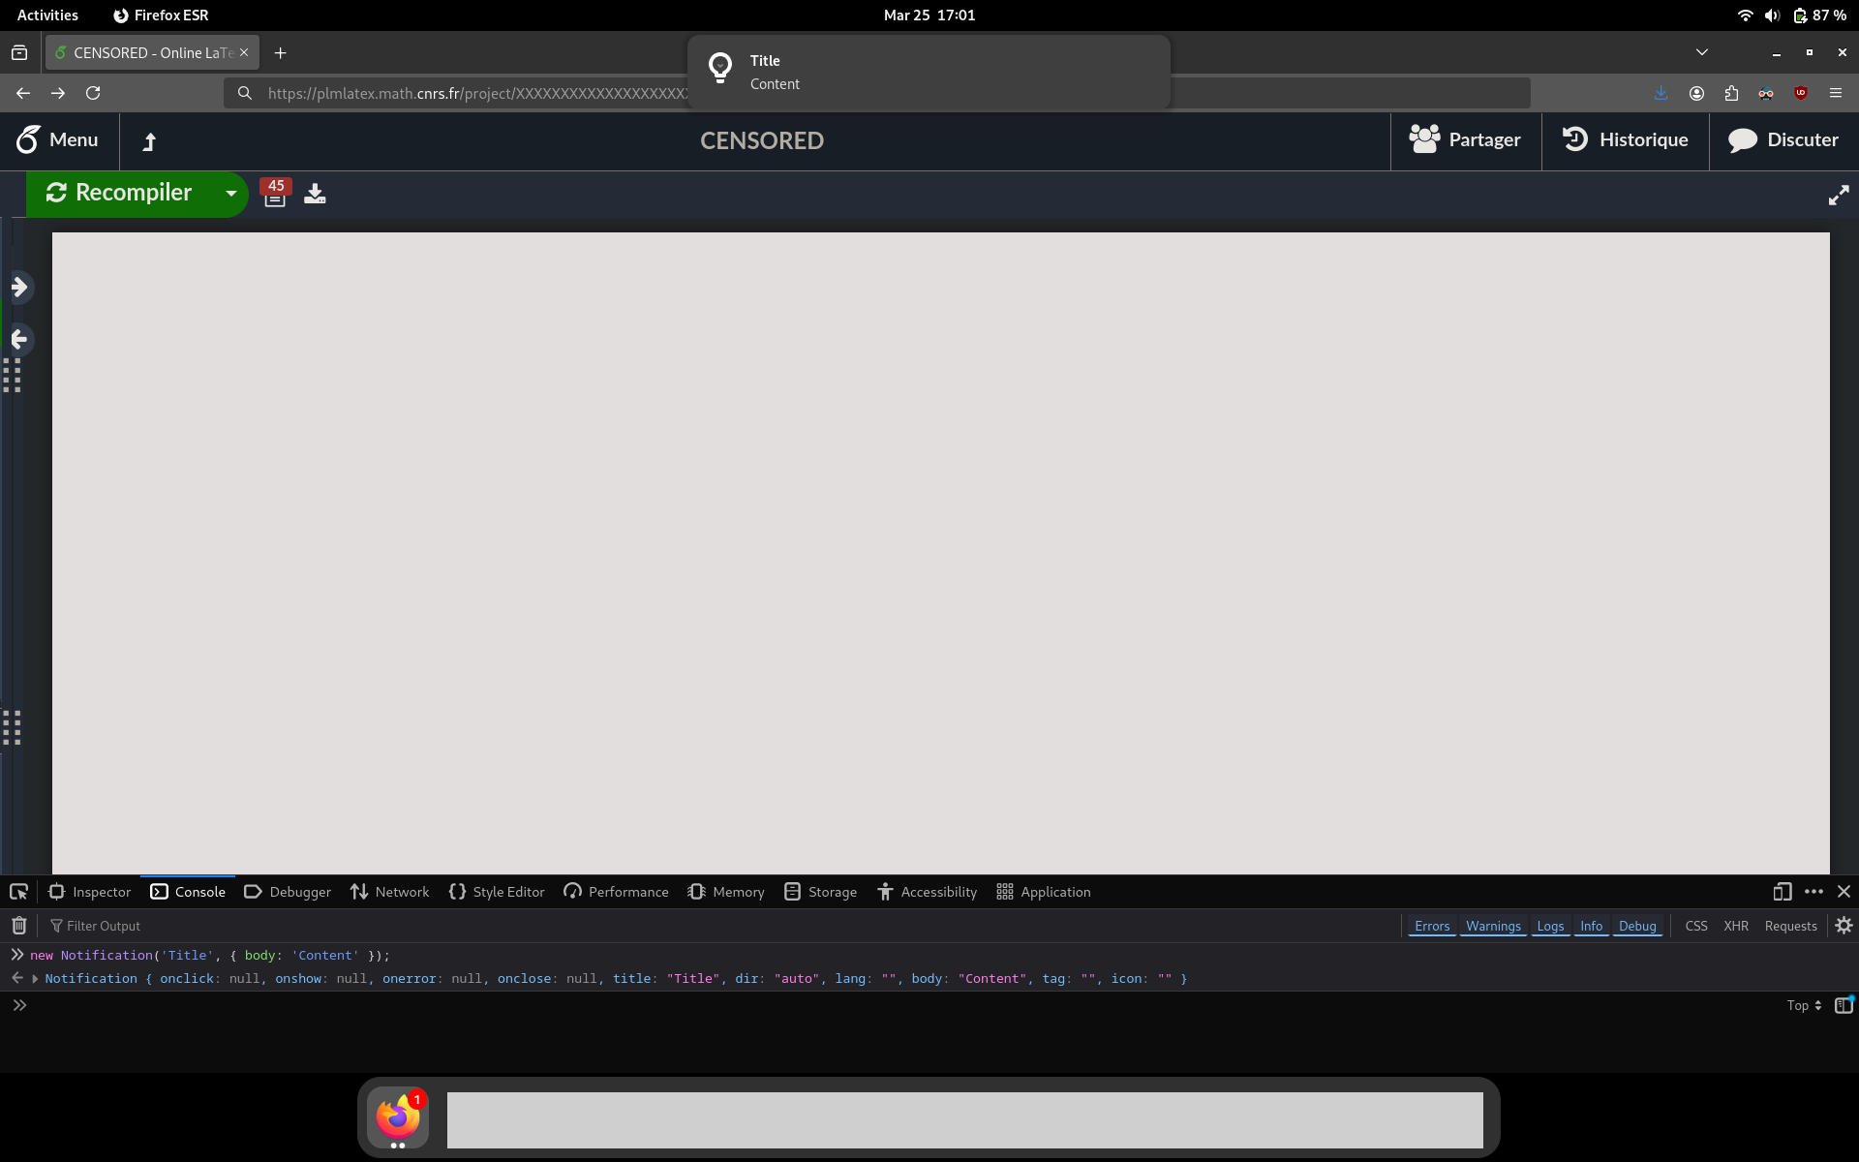The height and width of the screenshot is (1162, 1859).
Task: Open console settings gear
Action: [1844, 926]
